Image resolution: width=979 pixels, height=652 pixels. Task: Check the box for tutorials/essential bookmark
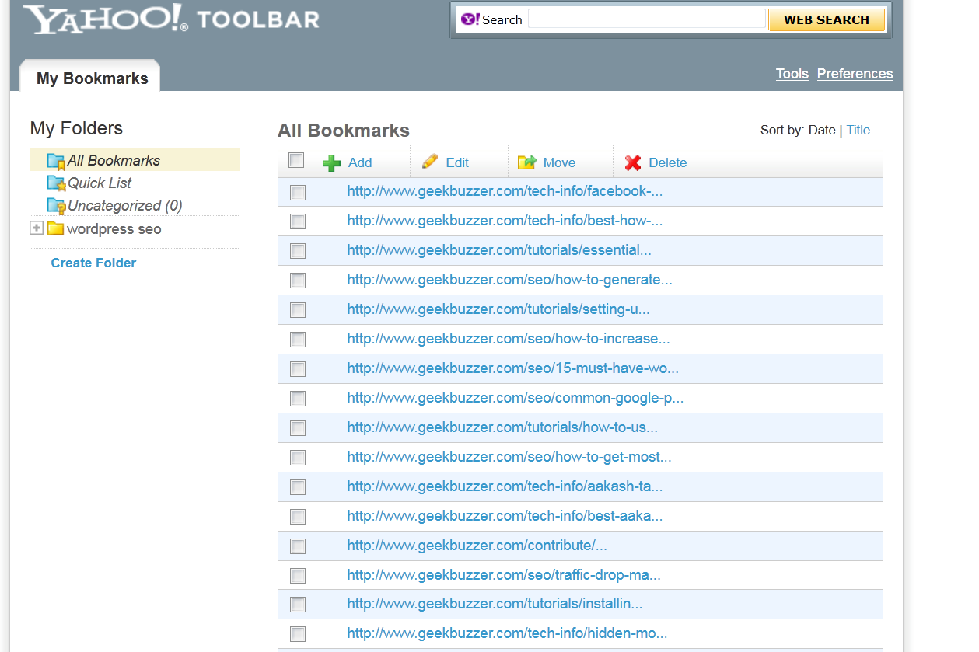click(x=298, y=251)
